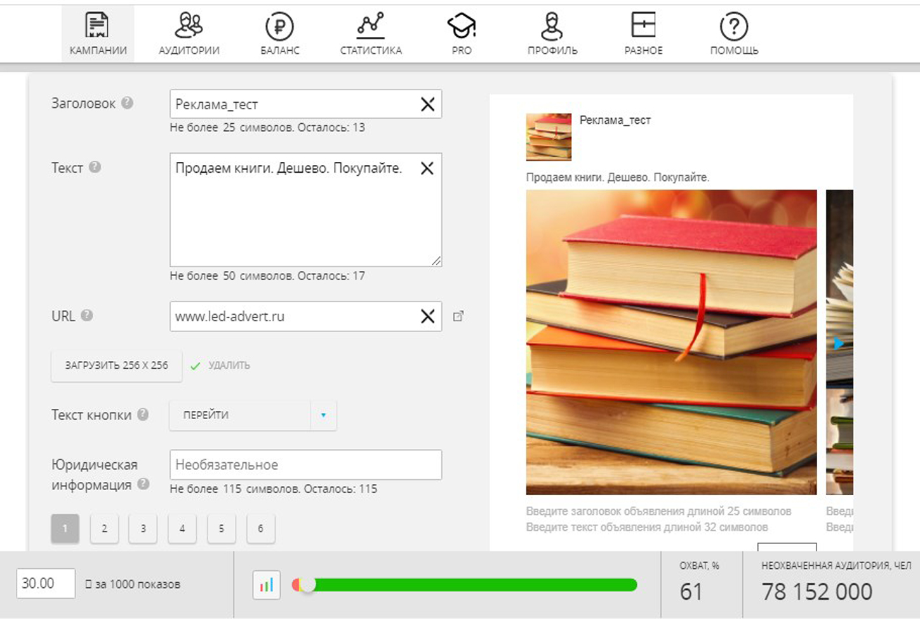This screenshot has height=619, width=920.
Task: Clear the Заголовок field with X
Action: coord(427,105)
